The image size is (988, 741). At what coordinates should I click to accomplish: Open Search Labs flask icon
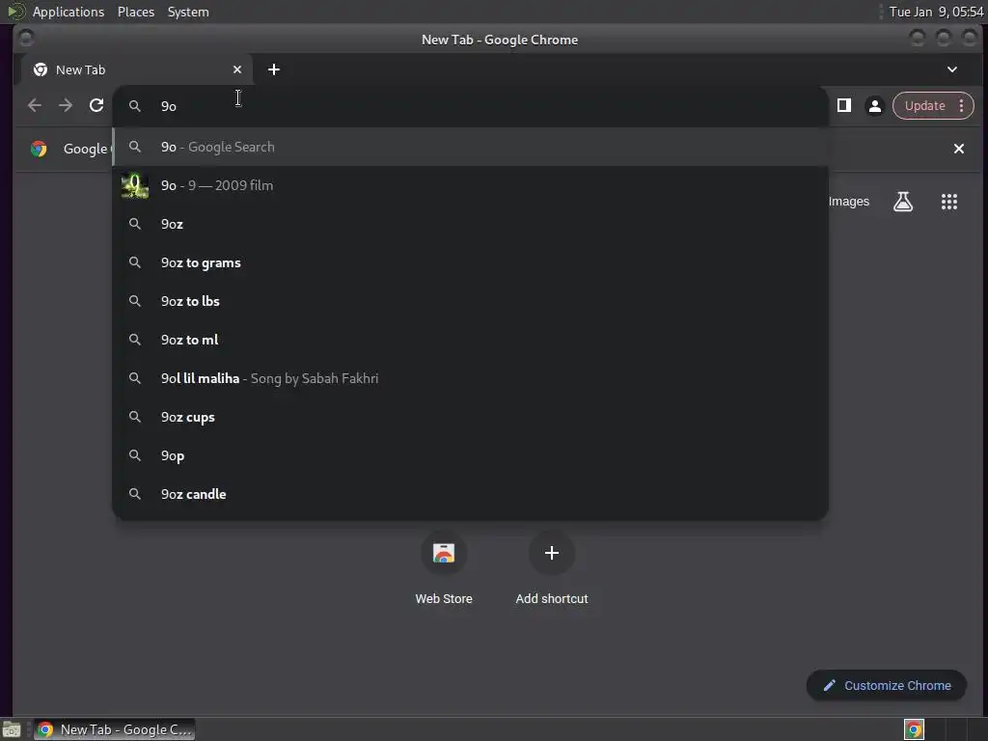point(903,202)
